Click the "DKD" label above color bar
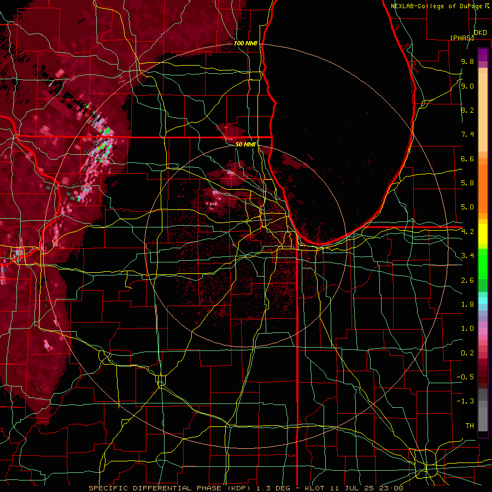 481,33
